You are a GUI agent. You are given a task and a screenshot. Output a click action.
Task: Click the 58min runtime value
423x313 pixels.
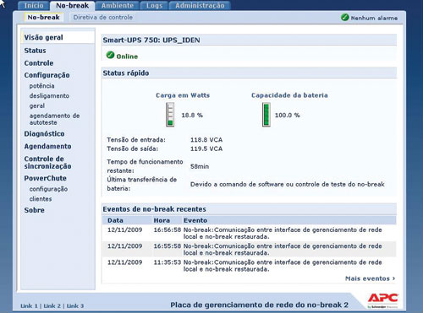[200, 166]
